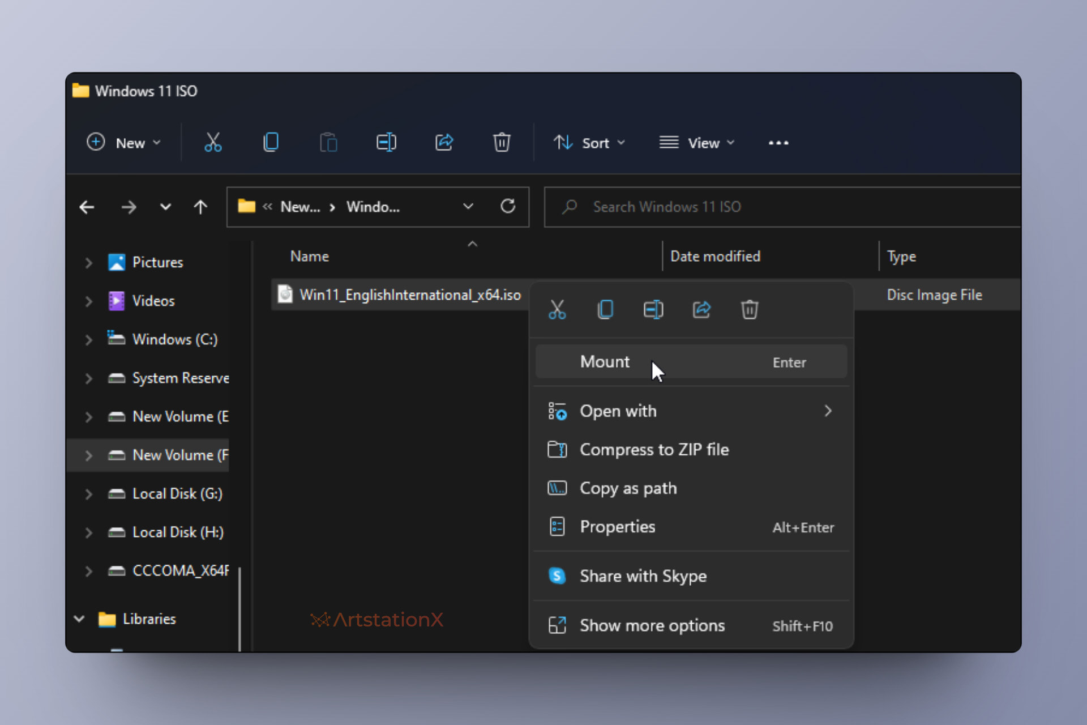
Task: Expand the Windows (C:) tree node
Action: (x=89, y=340)
